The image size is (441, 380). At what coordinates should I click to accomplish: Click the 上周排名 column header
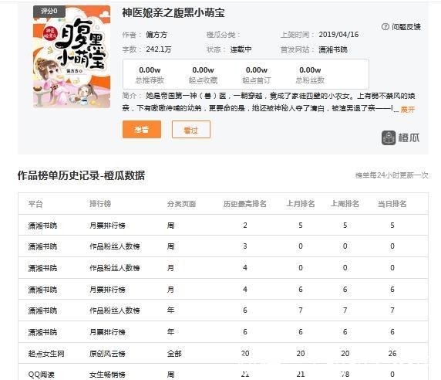[x=345, y=204]
